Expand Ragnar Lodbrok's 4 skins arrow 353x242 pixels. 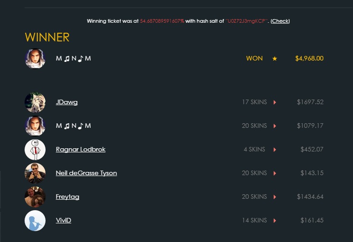tap(275, 150)
